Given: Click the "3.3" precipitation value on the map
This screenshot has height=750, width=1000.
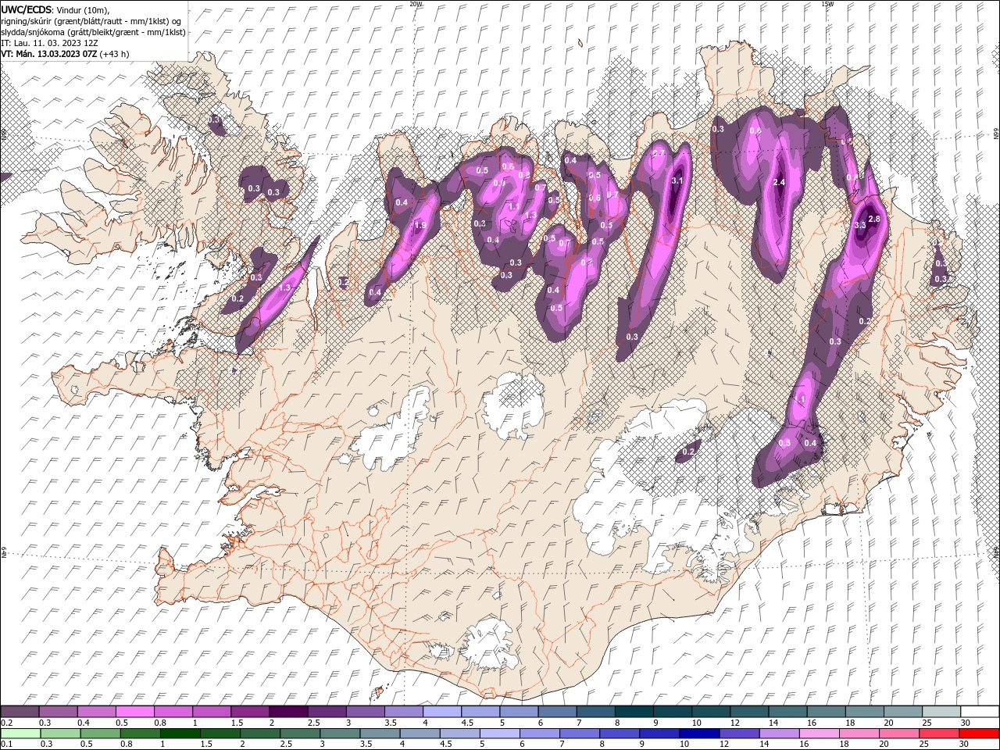Looking at the screenshot, I should coord(861,225).
